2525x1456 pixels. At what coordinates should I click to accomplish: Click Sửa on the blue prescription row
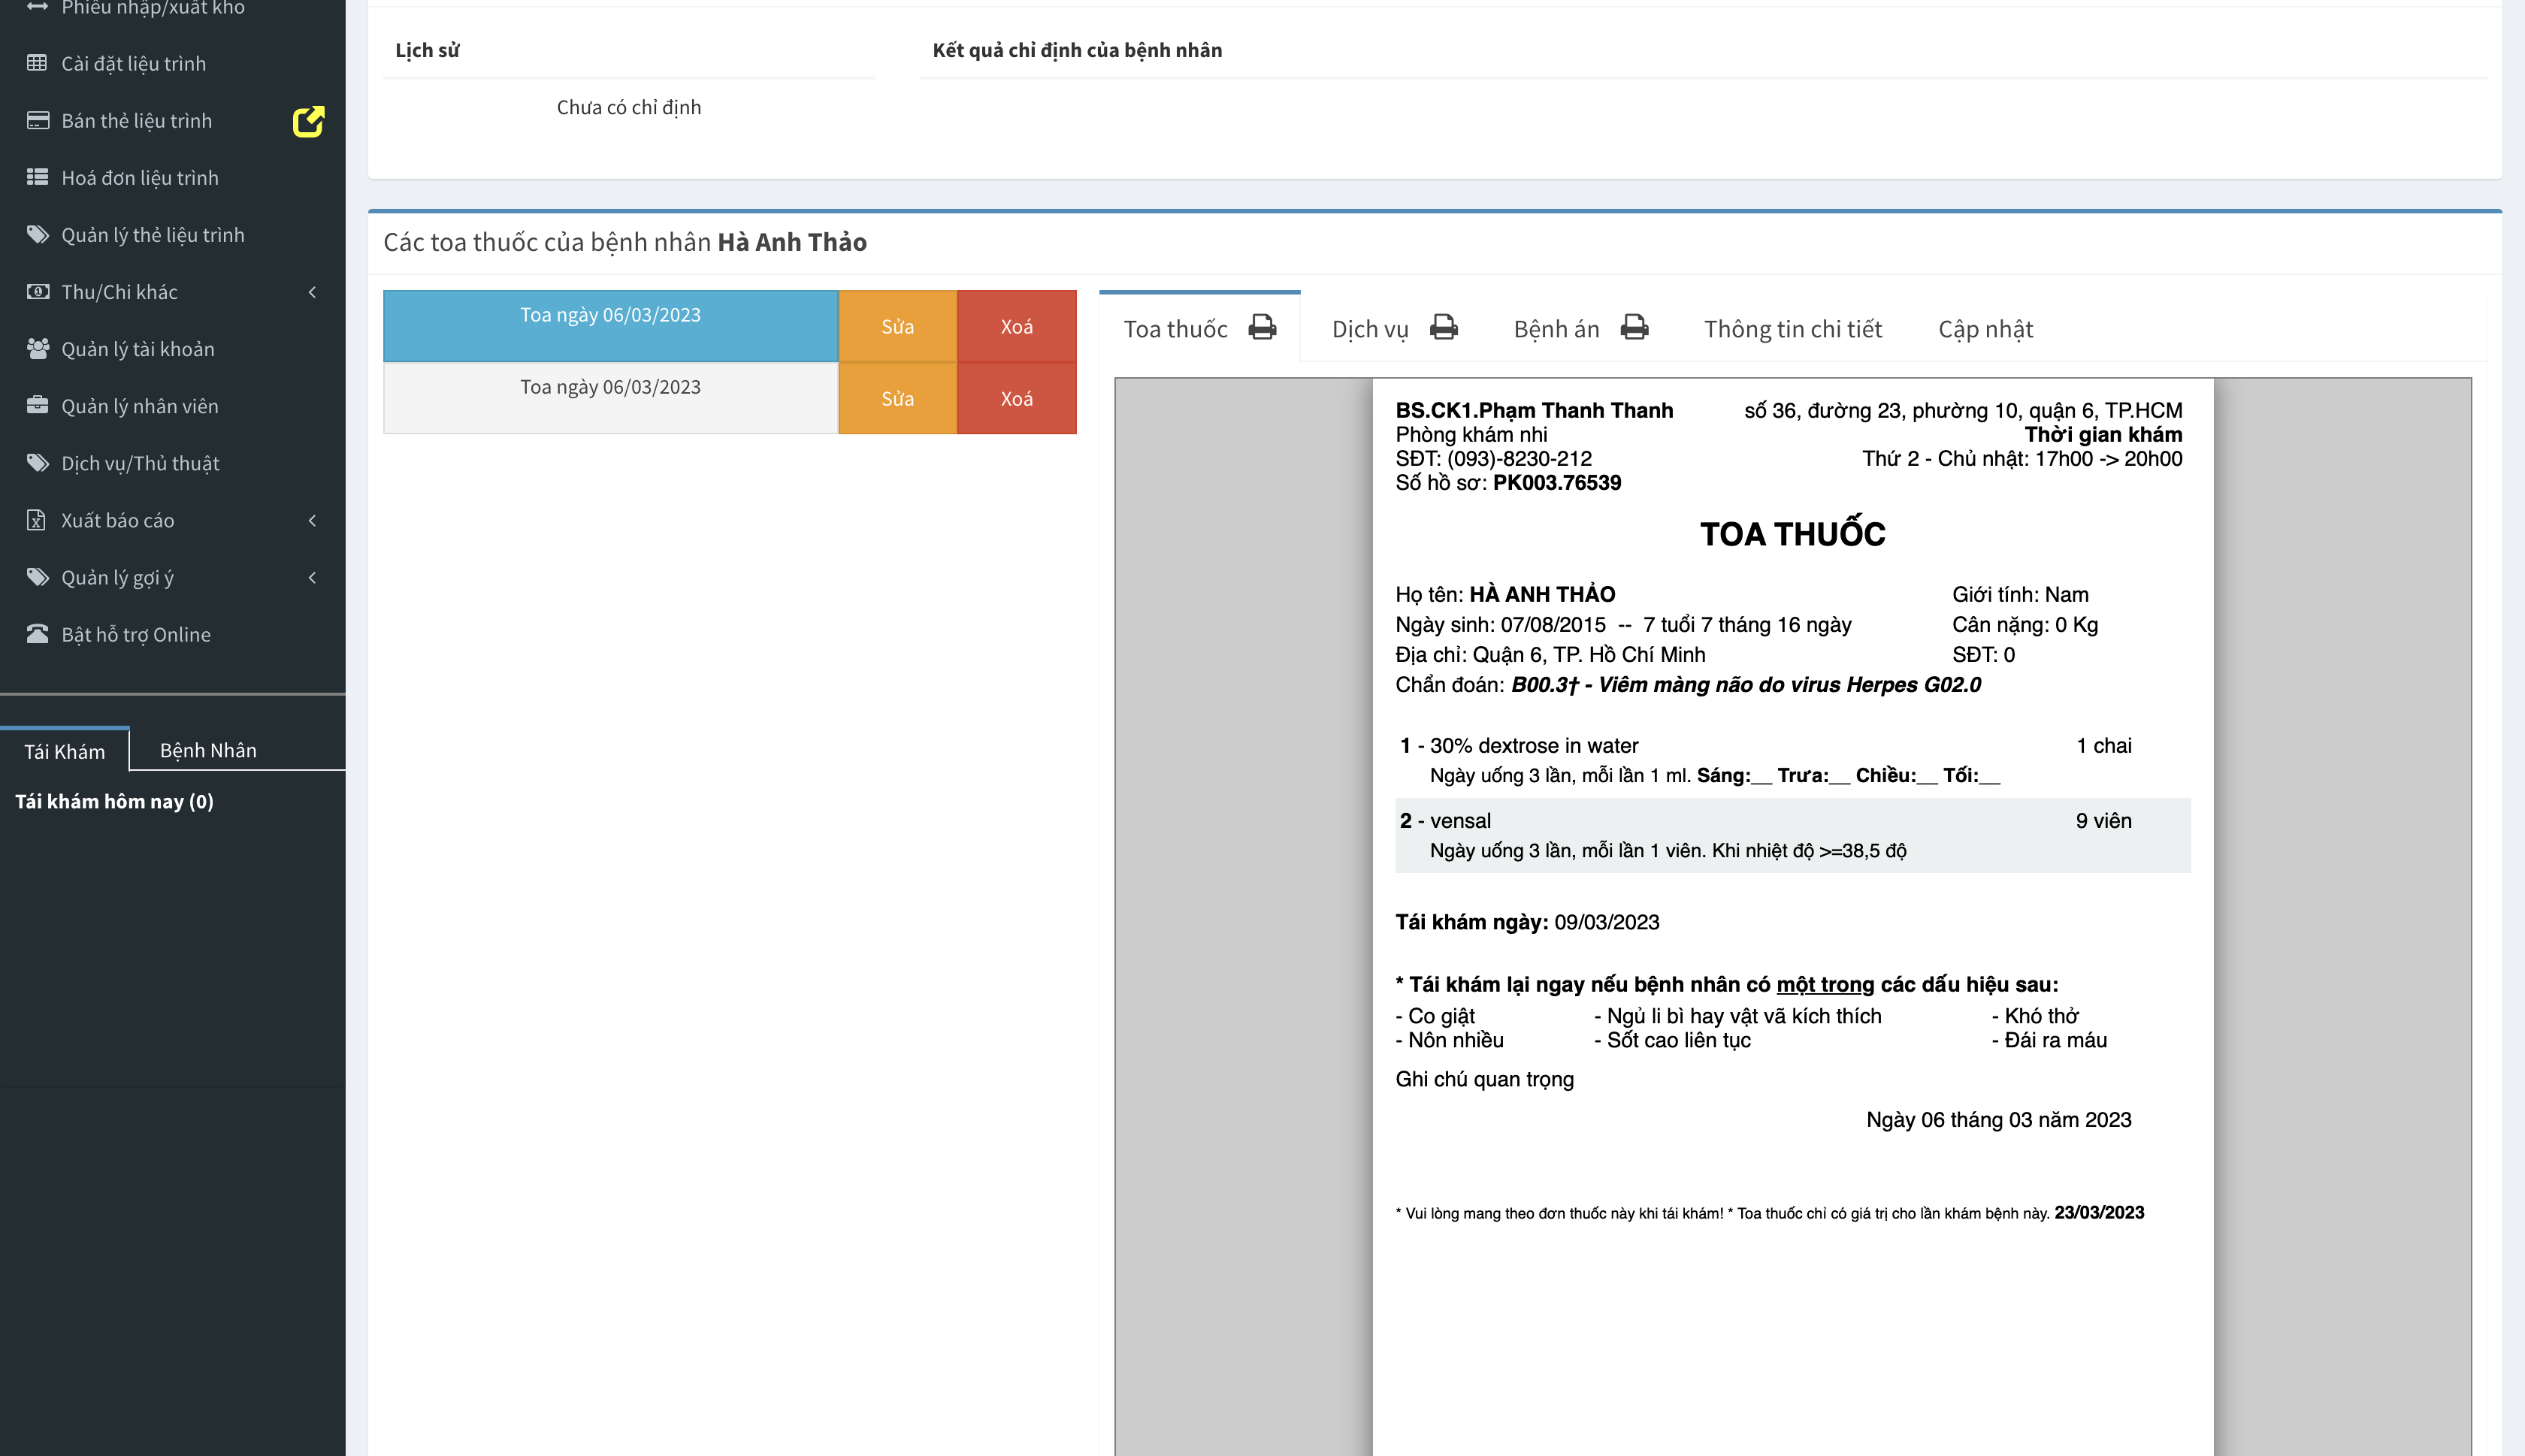[x=898, y=326]
